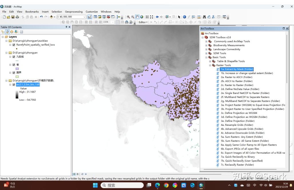Activate the Pan hand tool
This screenshot has width=294, height=190.
[x=137, y=17]
